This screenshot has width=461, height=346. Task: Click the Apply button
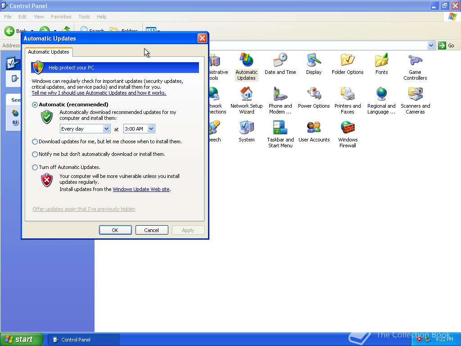[188, 230]
